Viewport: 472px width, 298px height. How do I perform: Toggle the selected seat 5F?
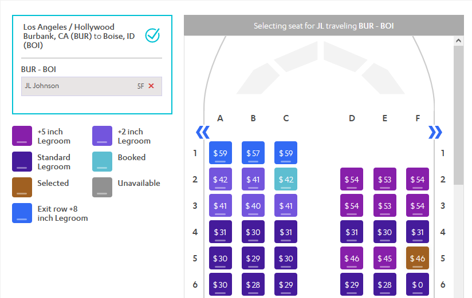click(x=418, y=258)
